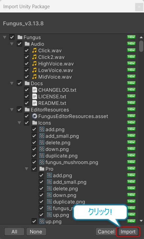Image resolution: width=144 pixels, height=239 pixels.
Task: Select the Pro add.png row
Action: 69,176
